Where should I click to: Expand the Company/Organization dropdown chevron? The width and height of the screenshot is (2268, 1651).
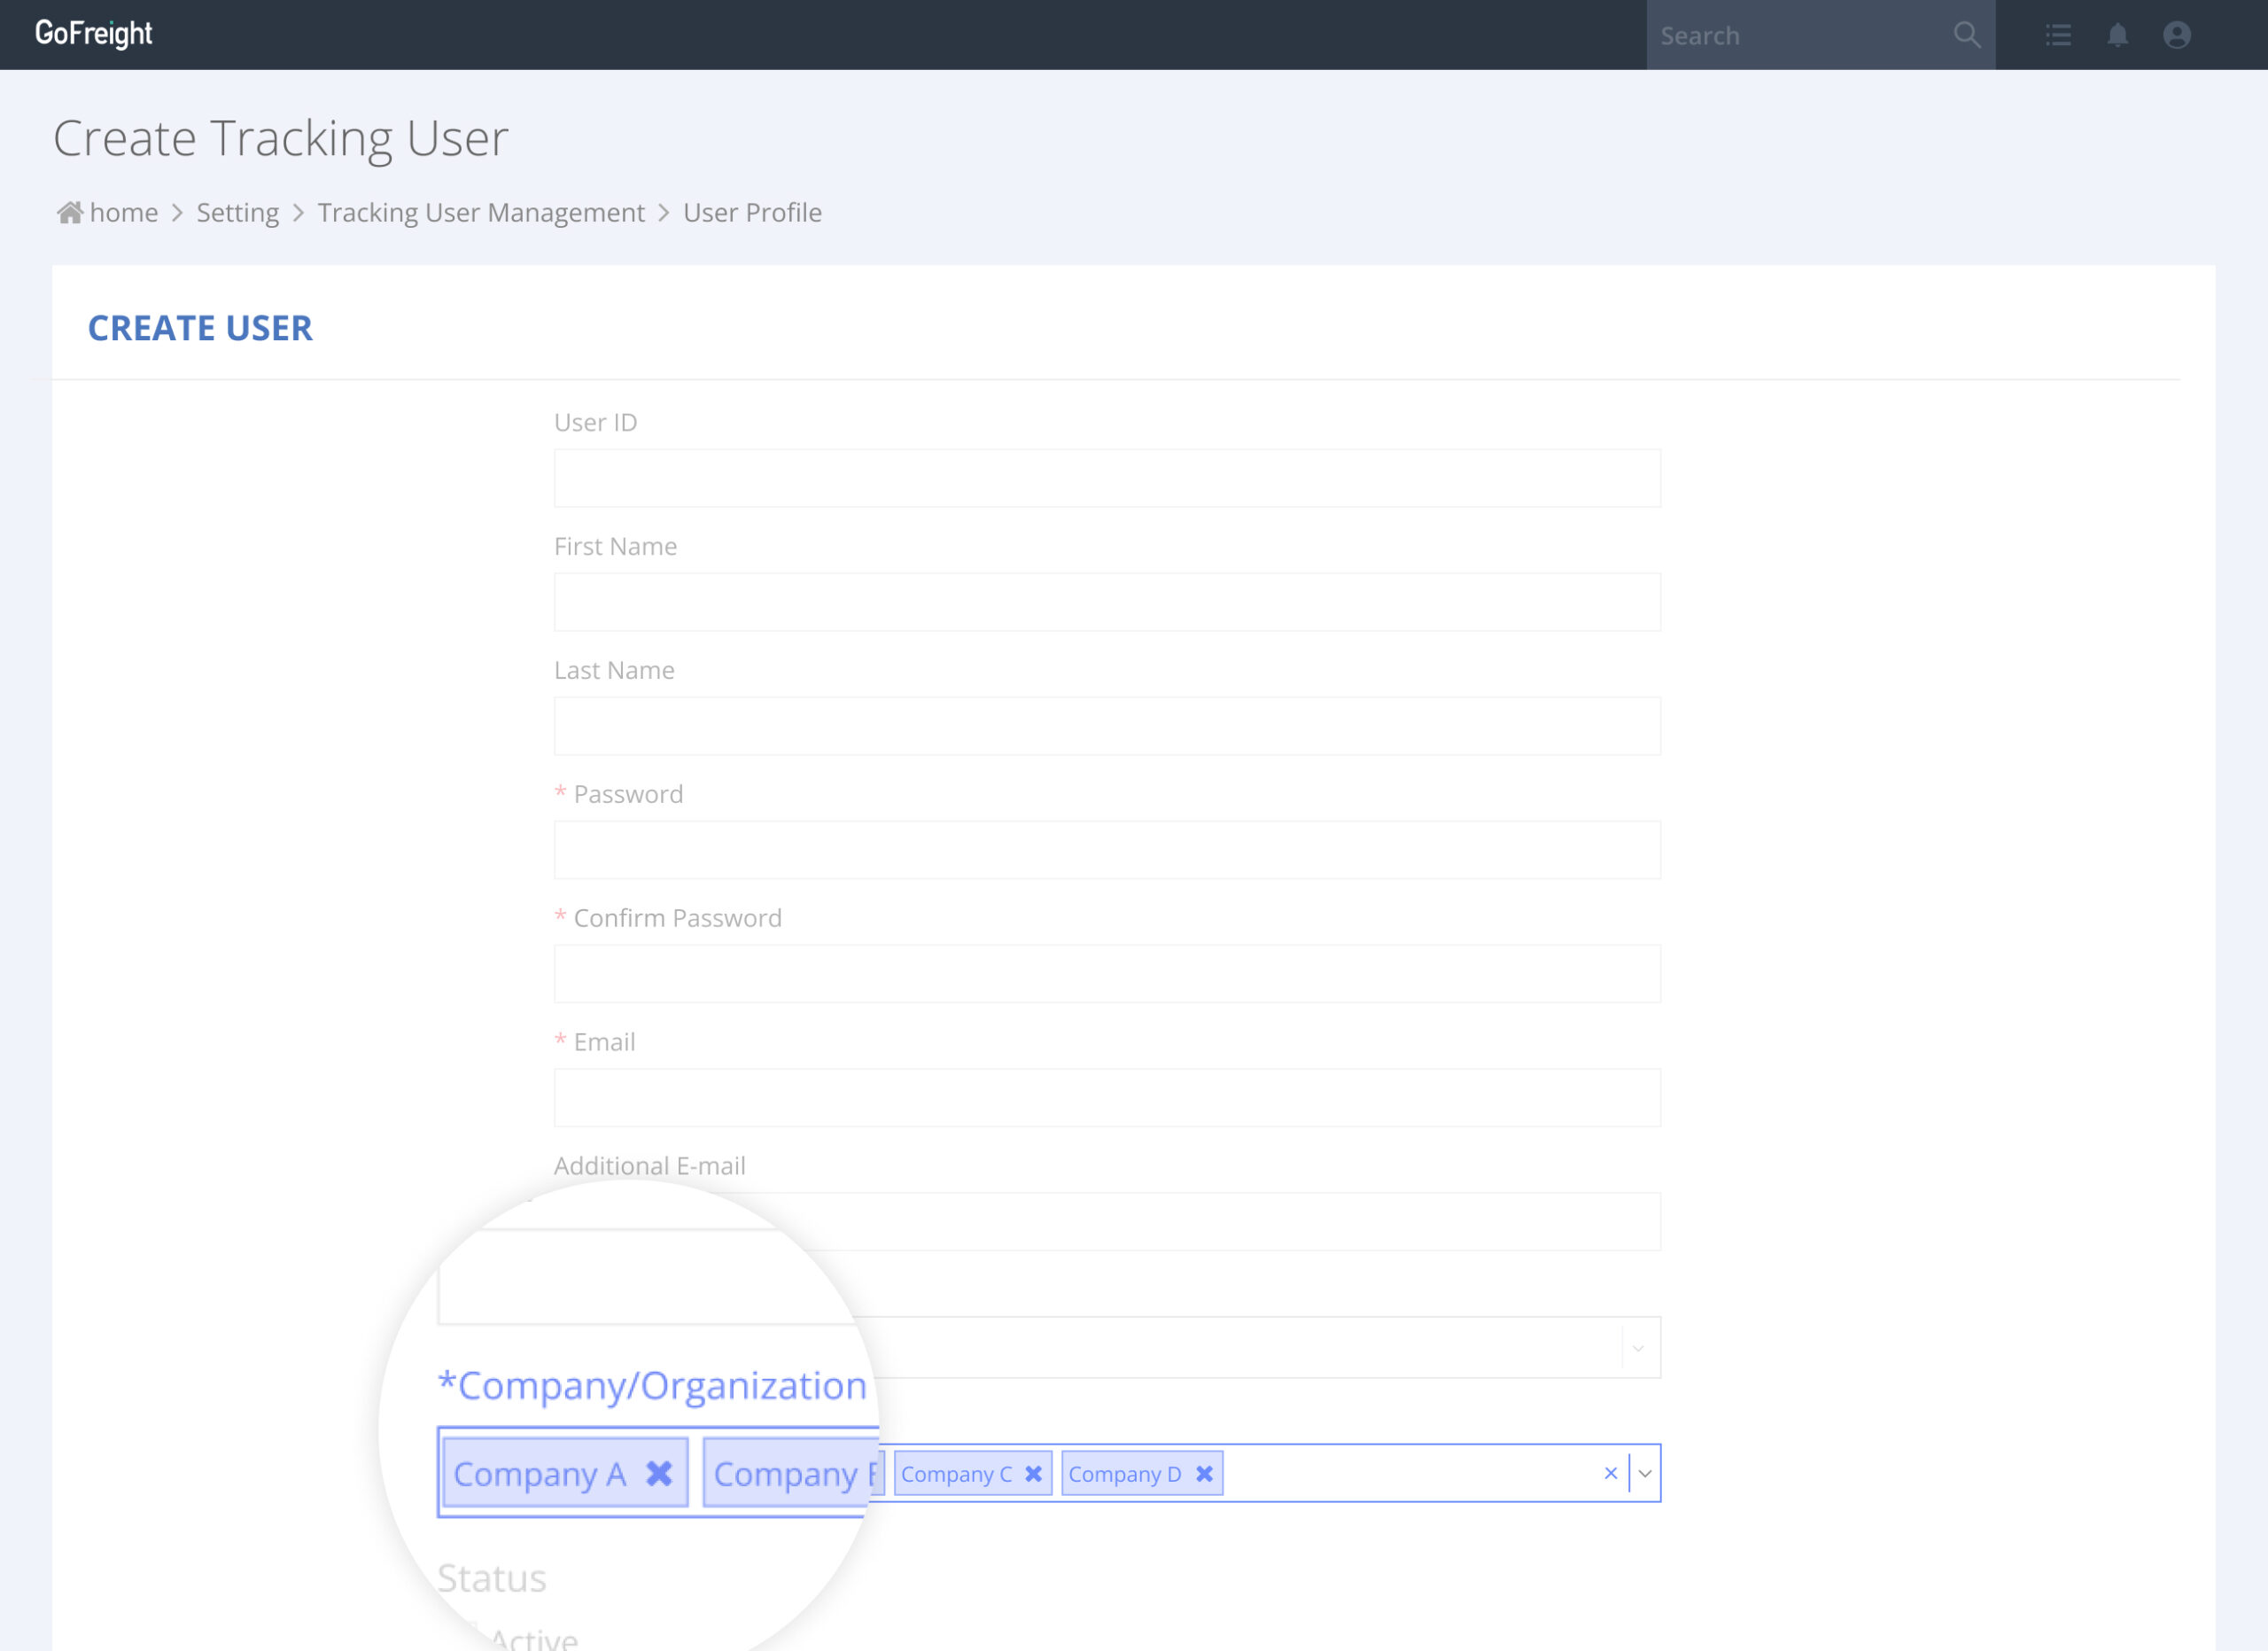1645,1472
